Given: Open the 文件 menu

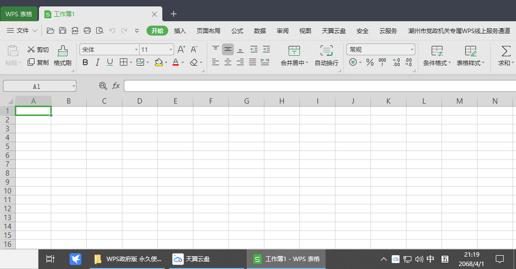Looking at the screenshot, I should (22, 31).
